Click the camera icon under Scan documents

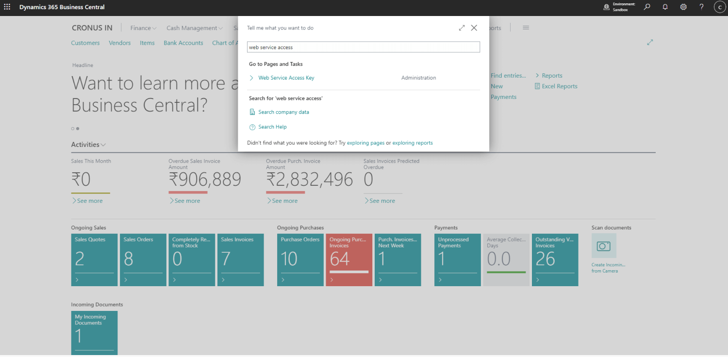[x=604, y=246]
